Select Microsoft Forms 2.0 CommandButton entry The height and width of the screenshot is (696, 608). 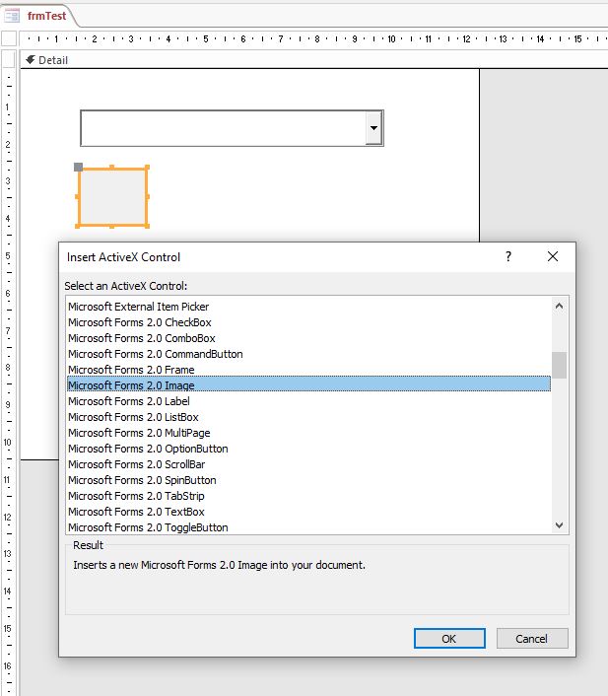click(x=308, y=354)
